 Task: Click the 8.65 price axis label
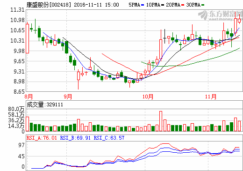19,91
